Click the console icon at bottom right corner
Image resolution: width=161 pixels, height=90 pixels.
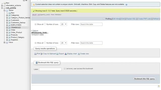(159, 86)
